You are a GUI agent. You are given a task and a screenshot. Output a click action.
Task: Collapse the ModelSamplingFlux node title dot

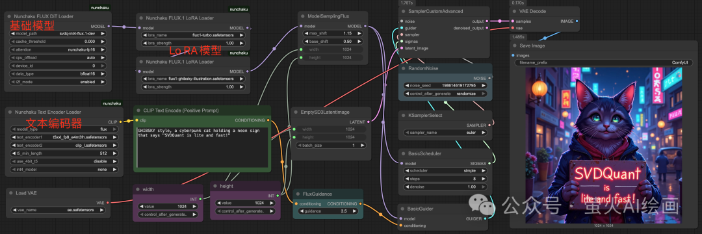point(303,16)
